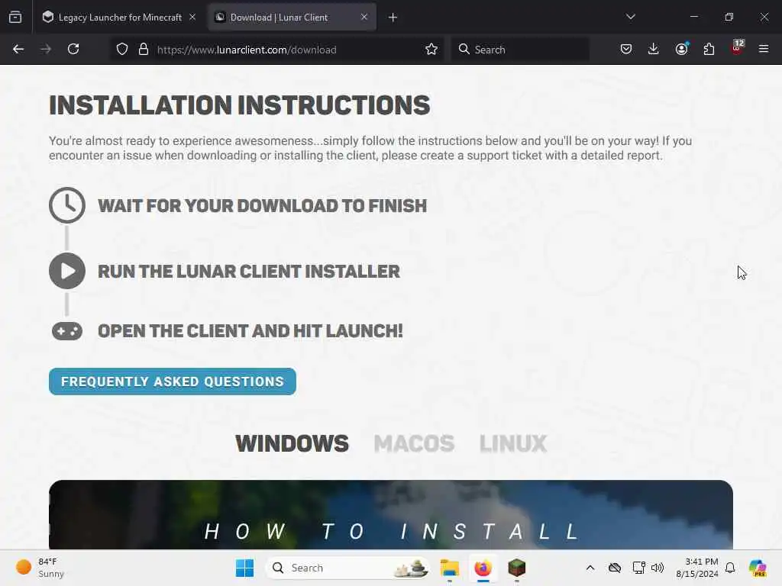
Task: Select the WINDOWS install tab
Action: (292, 443)
